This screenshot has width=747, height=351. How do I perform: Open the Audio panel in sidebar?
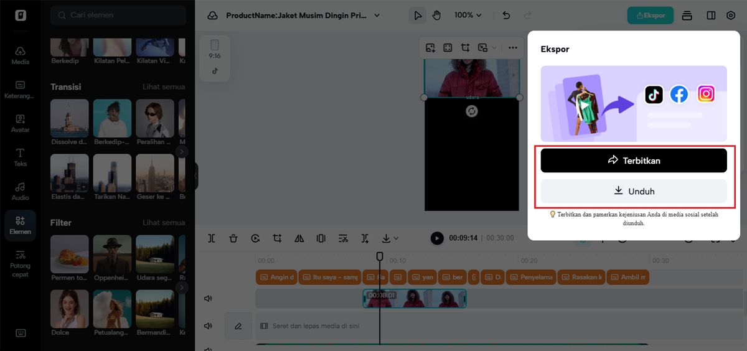[x=21, y=191]
